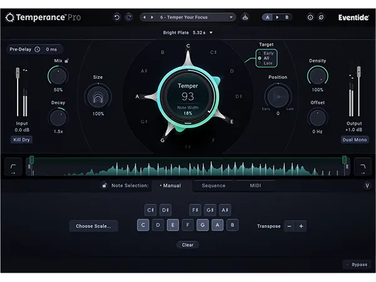Screen dimensions: 376x282
Task: Toggle the Bypass button
Action: point(357,264)
